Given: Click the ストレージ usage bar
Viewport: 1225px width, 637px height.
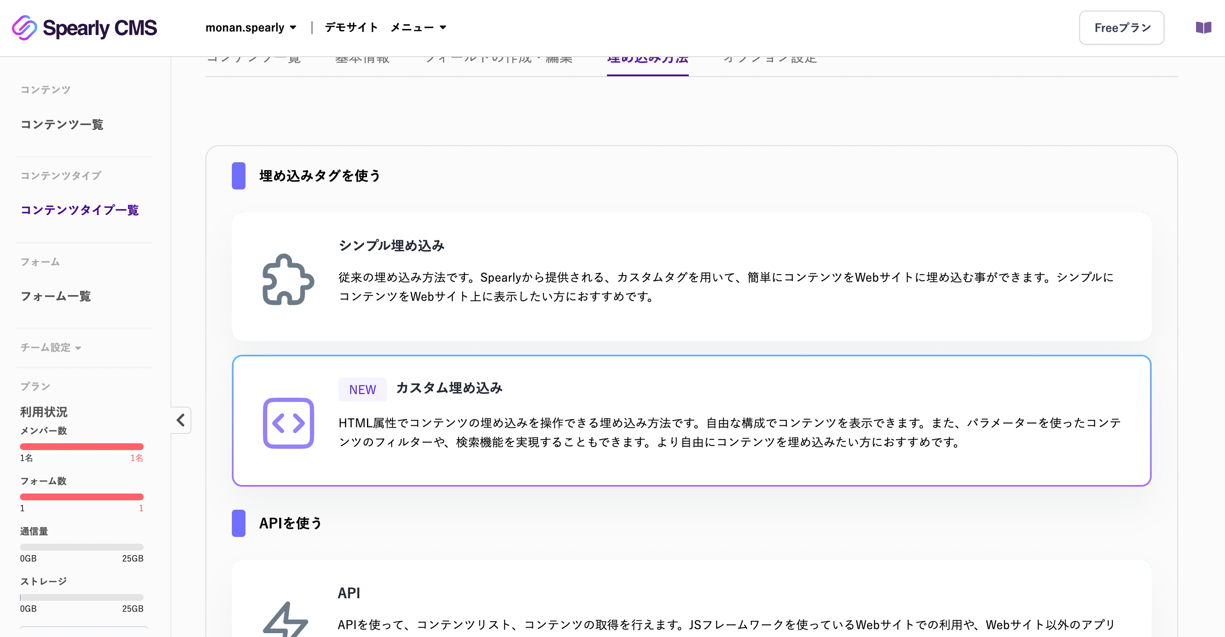Looking at the screenshot, I should pos(82,597).
